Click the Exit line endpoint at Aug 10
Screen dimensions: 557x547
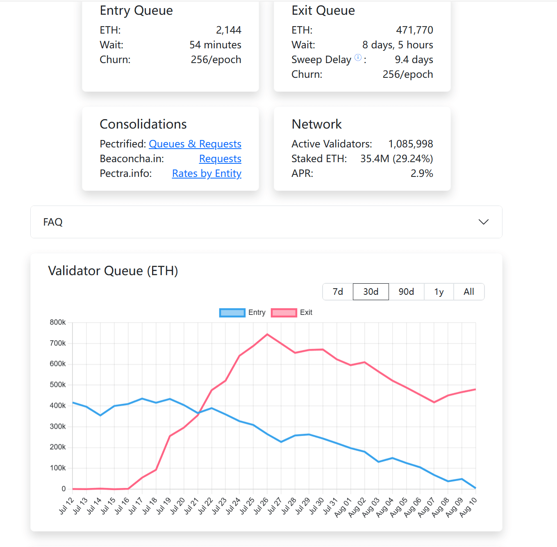[475, 389]
